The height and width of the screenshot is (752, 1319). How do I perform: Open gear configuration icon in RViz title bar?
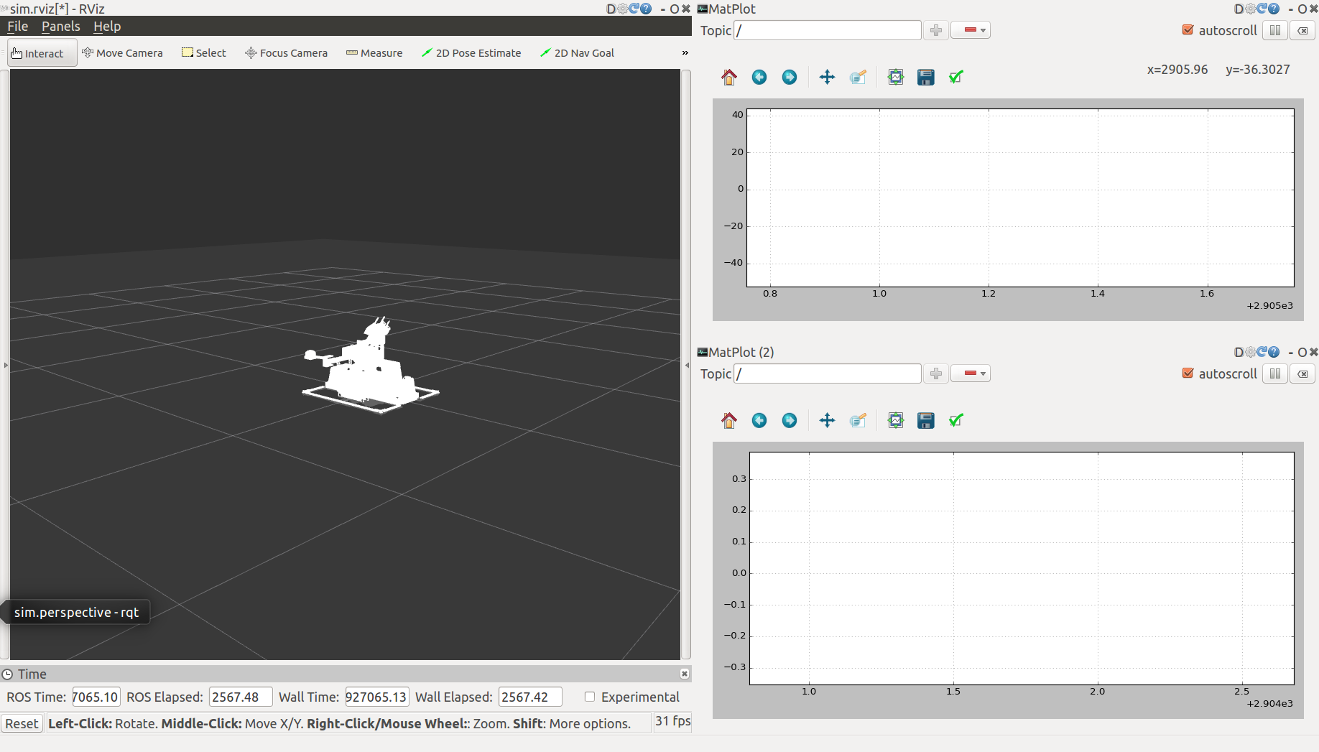click(x=622, y=9)
